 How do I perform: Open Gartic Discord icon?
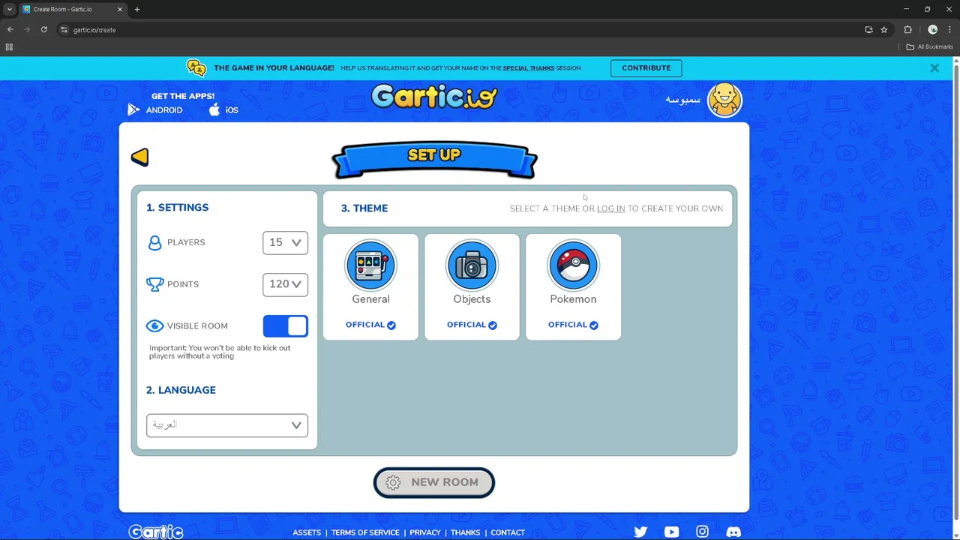[733, 532]
